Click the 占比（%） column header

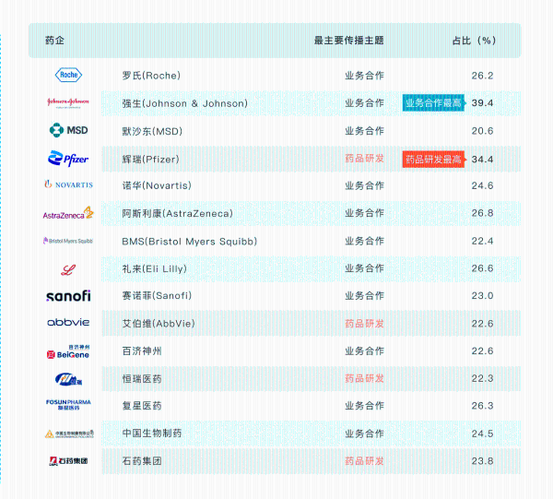click(x=474, y=41)
